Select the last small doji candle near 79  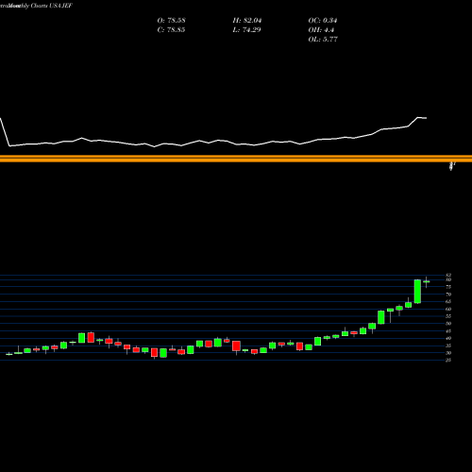pyautogui.click(x=427, y=282)
